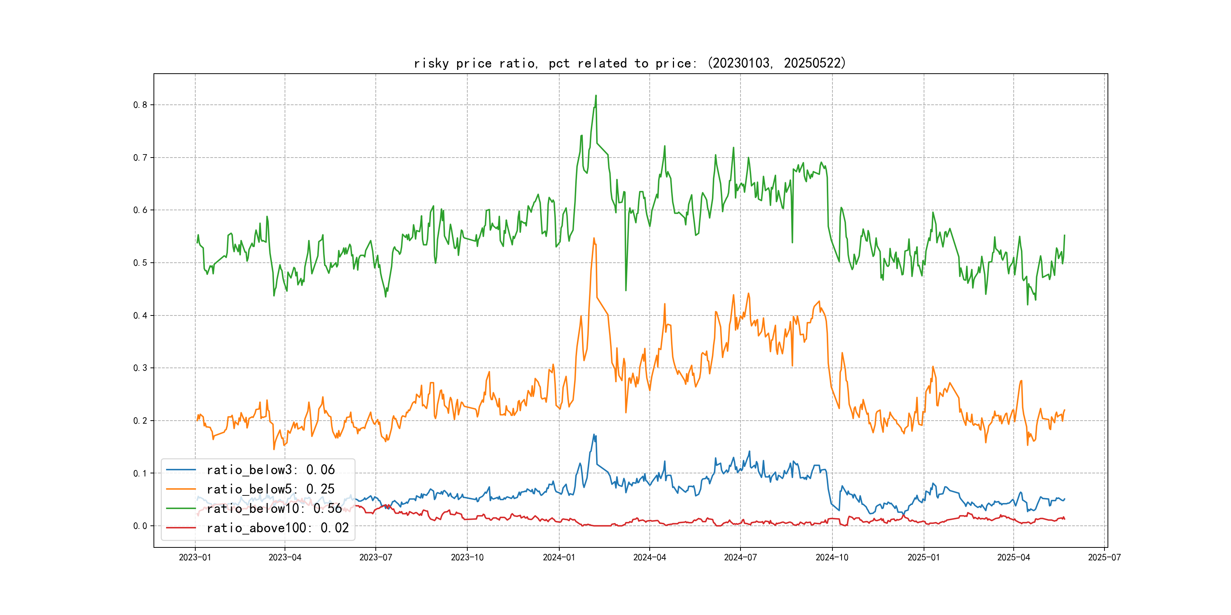Select the ratio_above100 legend label

(278, 528)
